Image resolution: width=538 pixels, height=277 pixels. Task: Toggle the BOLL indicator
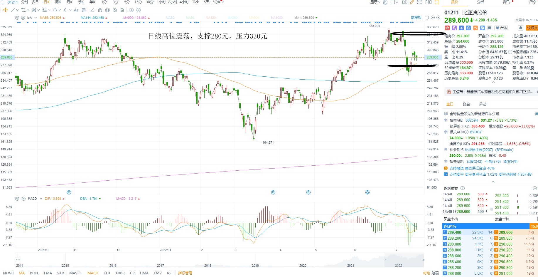pyautogui.click(x=34, y=273)
